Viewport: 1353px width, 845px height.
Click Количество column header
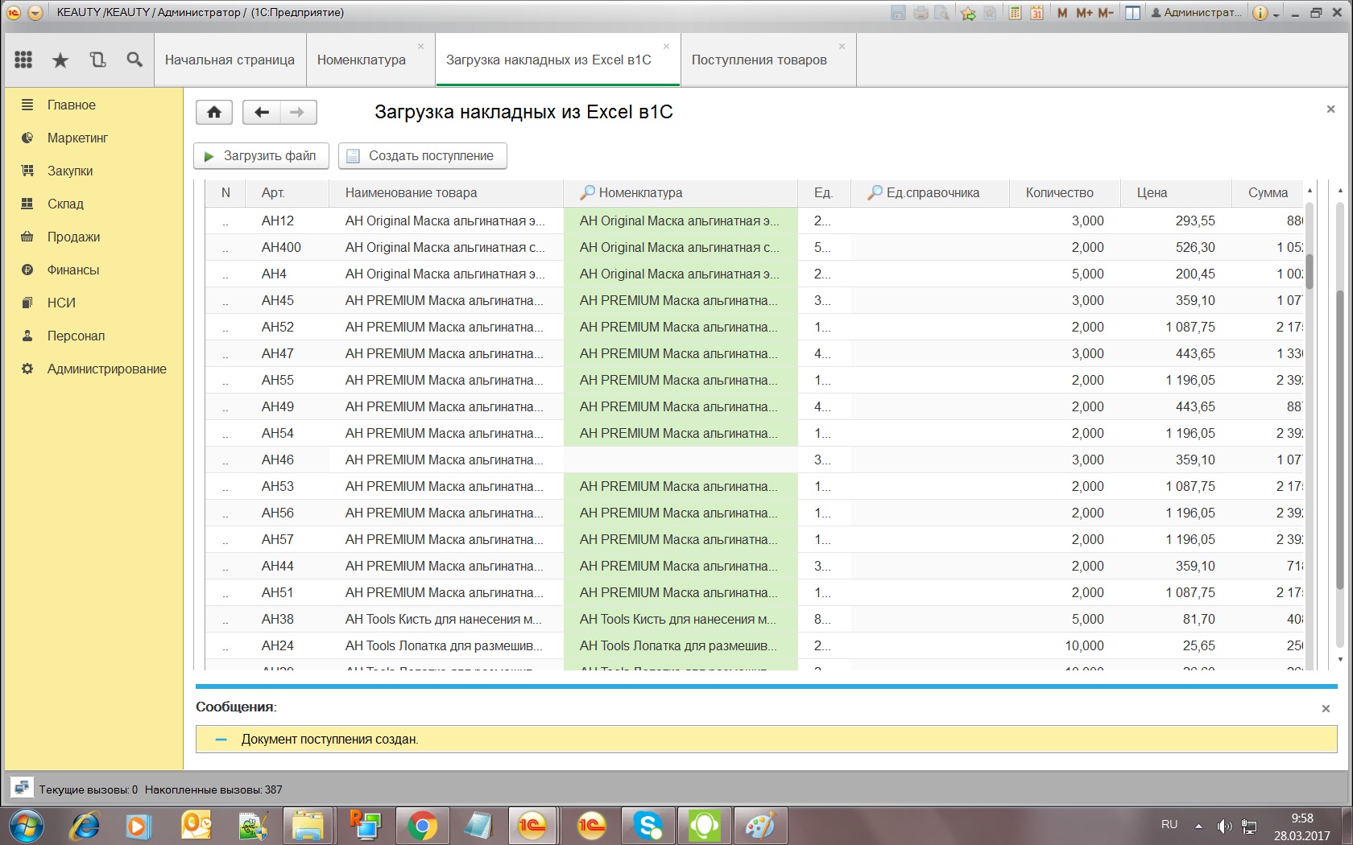click(1065, 192)
